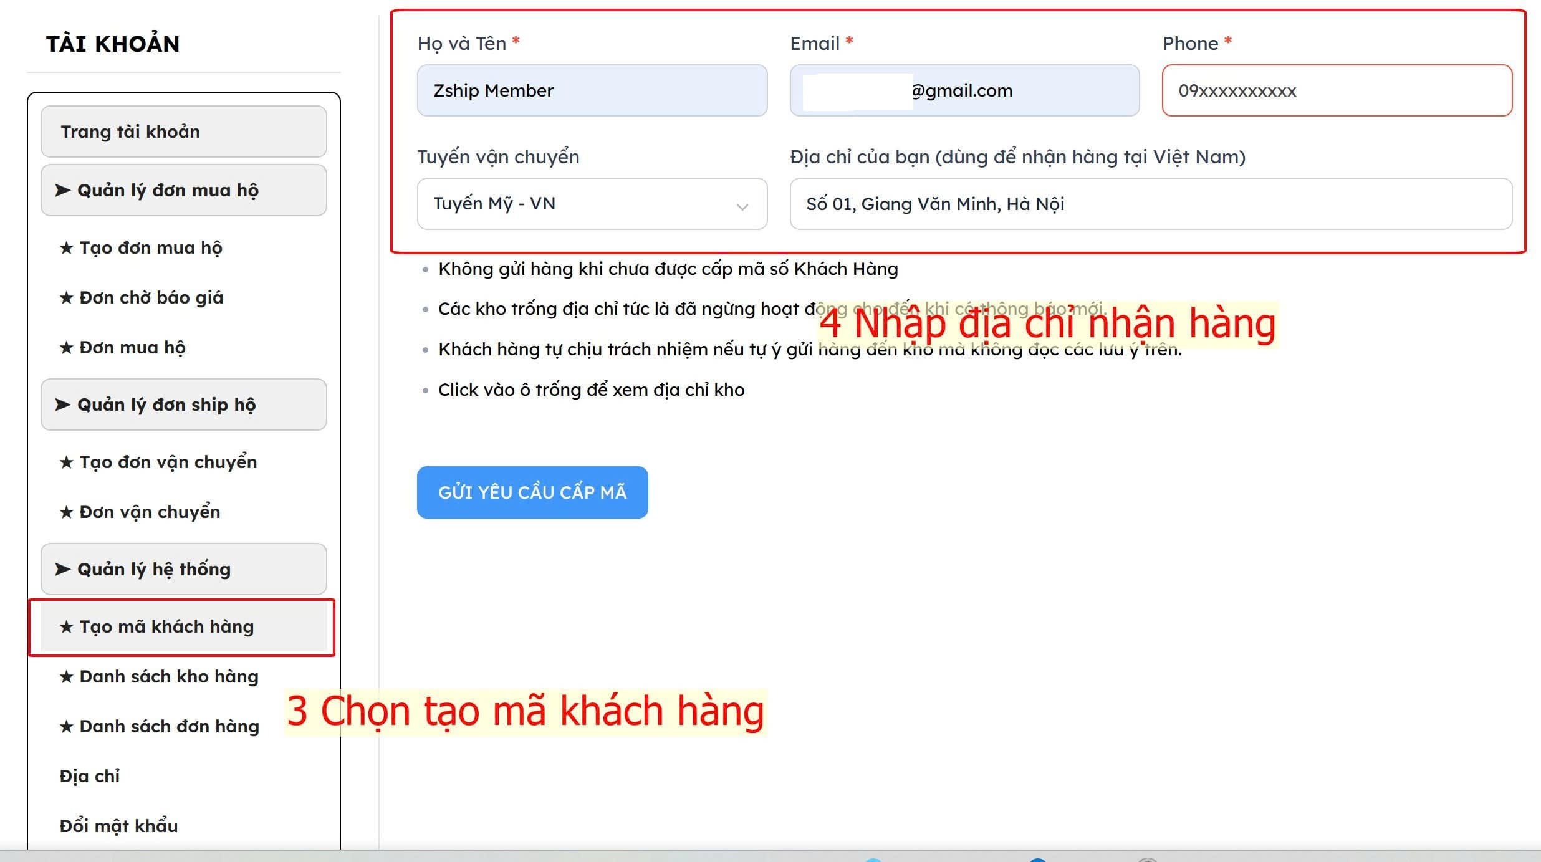This screenshot has width=1541, height=862.
Task: Go to Địa chỉ page
Action: pos(90,776)
